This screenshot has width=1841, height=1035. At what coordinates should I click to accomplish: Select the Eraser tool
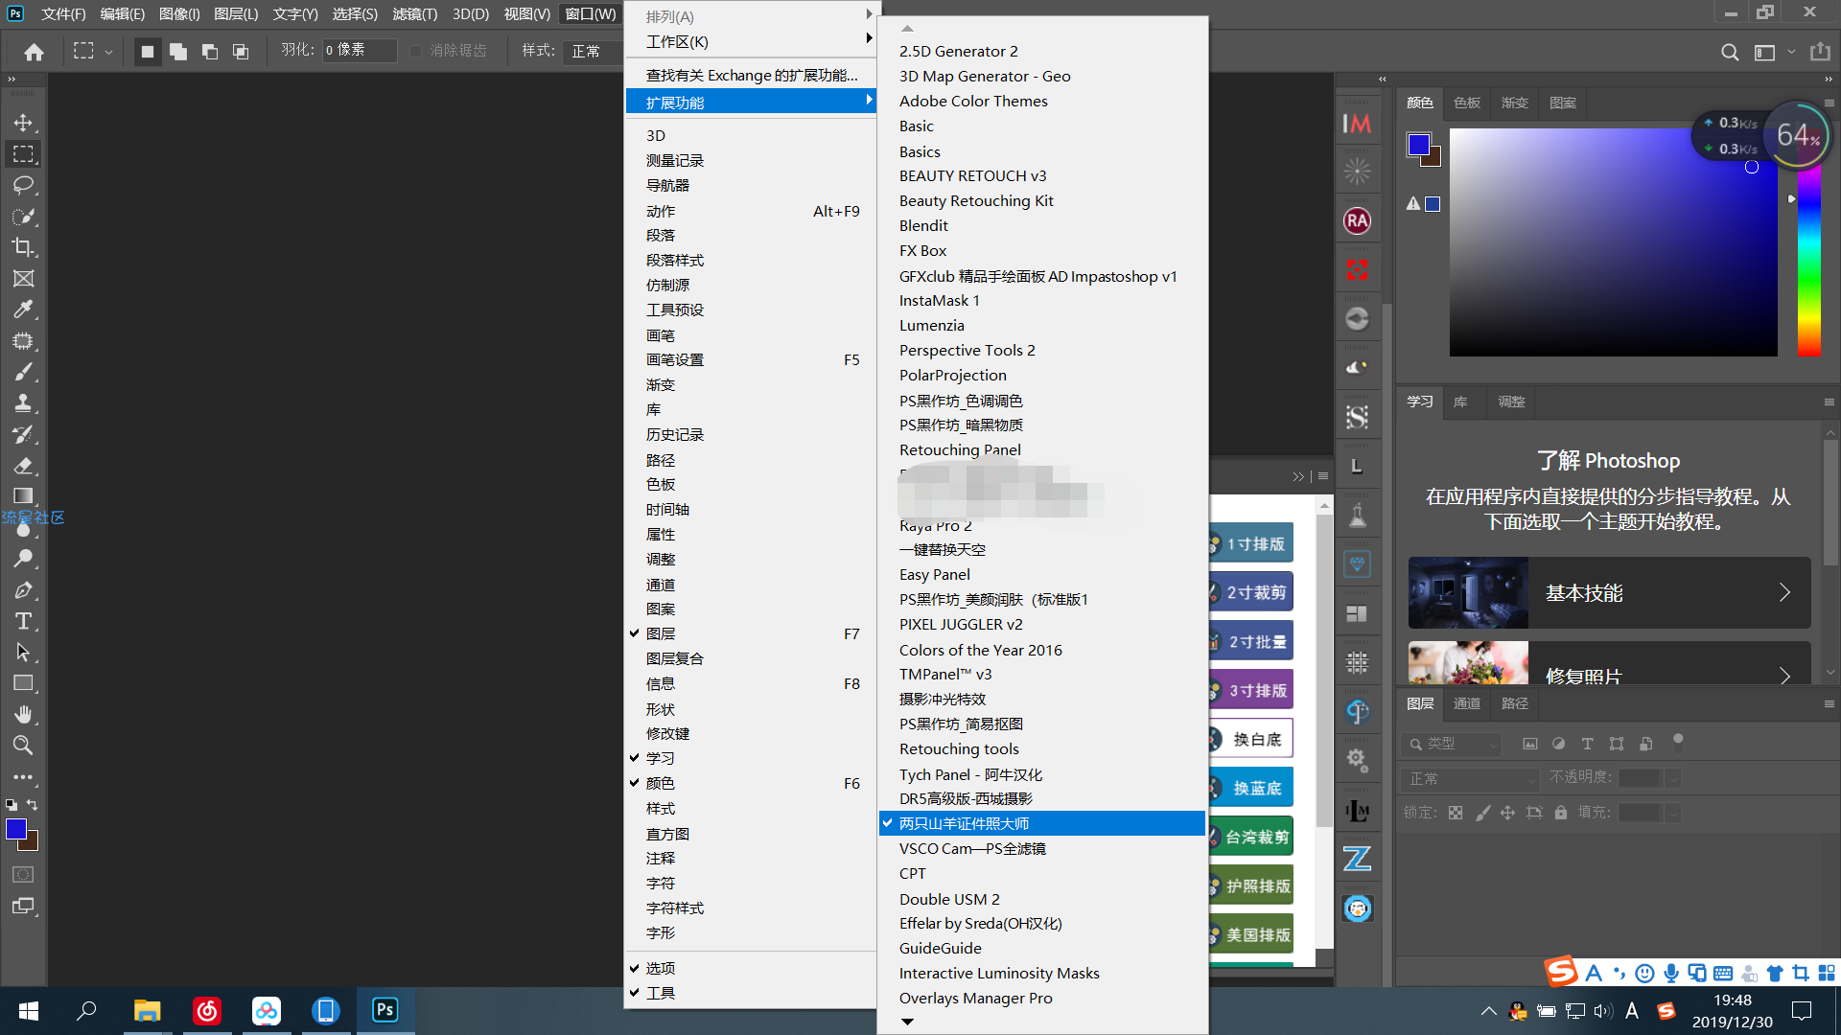tap(23, 466)
